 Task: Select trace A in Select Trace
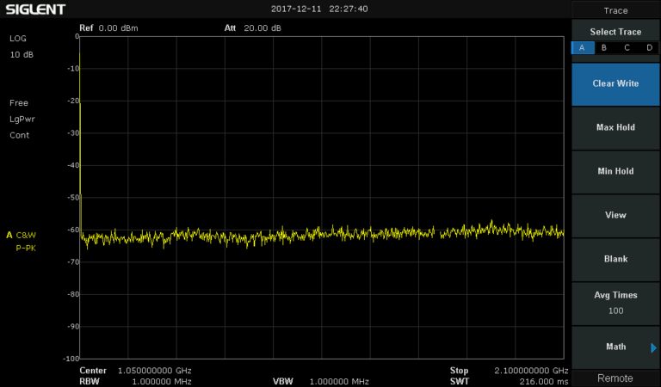[x=583, y=48]
